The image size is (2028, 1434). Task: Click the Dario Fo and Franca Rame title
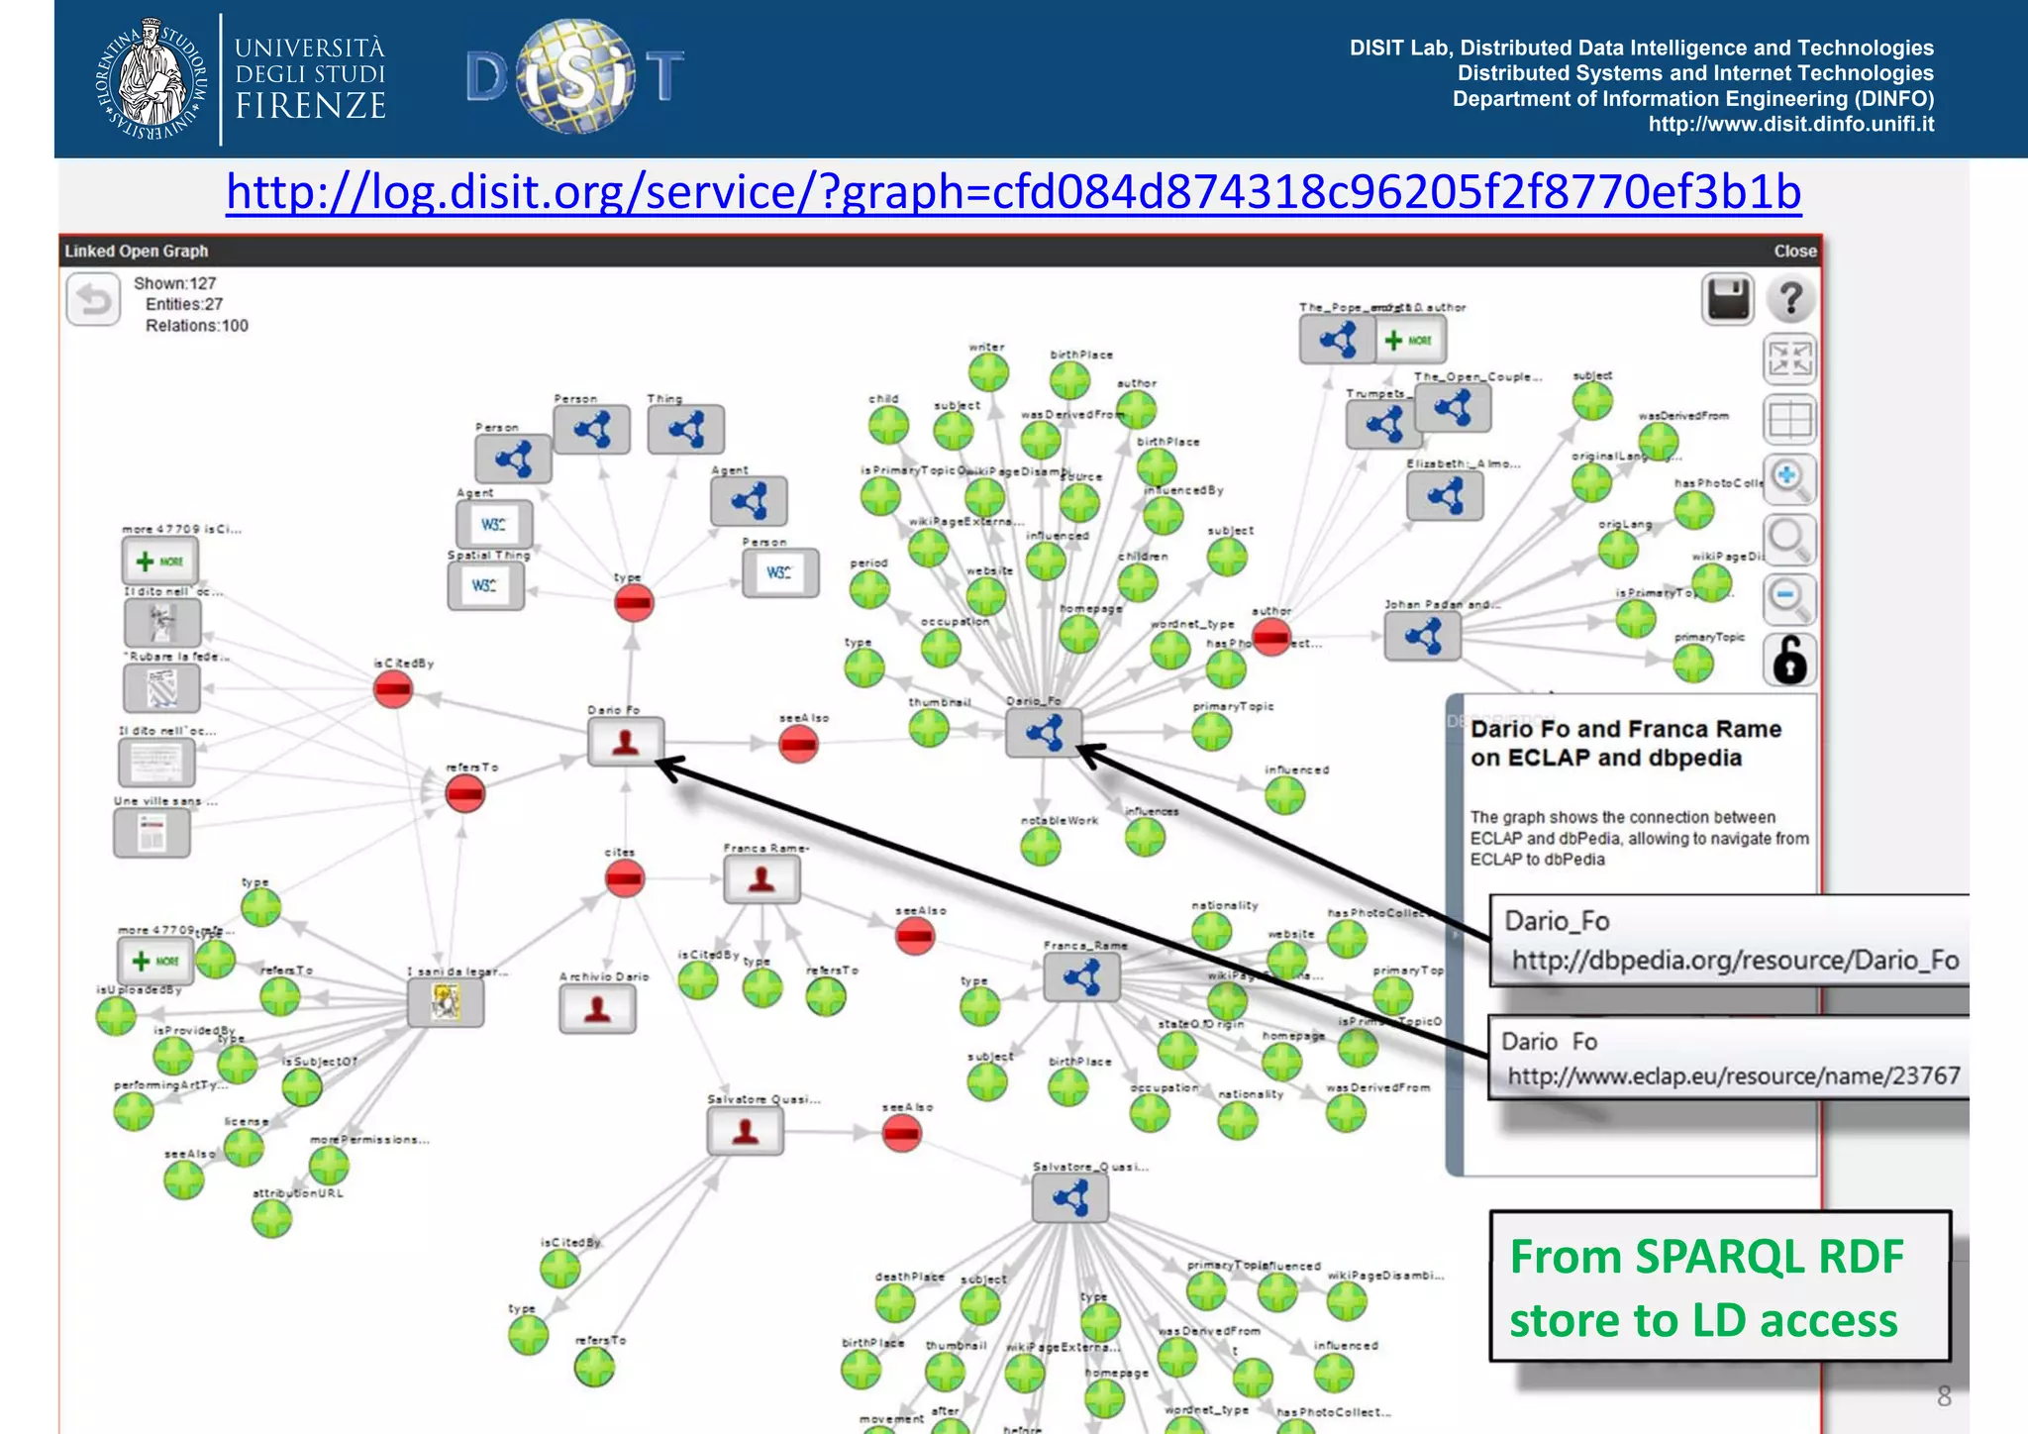(x=1626, y=743)
